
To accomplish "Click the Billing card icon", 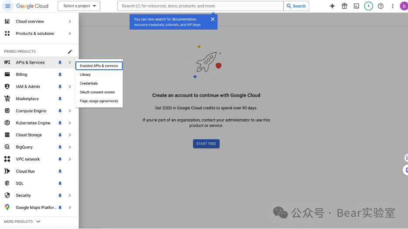I will tap(7, 74).
